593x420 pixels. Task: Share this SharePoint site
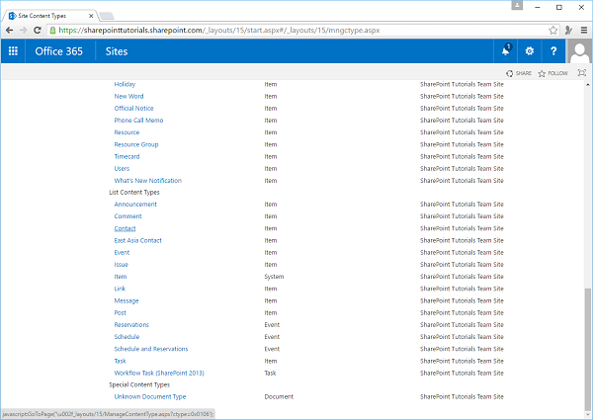[x=519, y=73]
